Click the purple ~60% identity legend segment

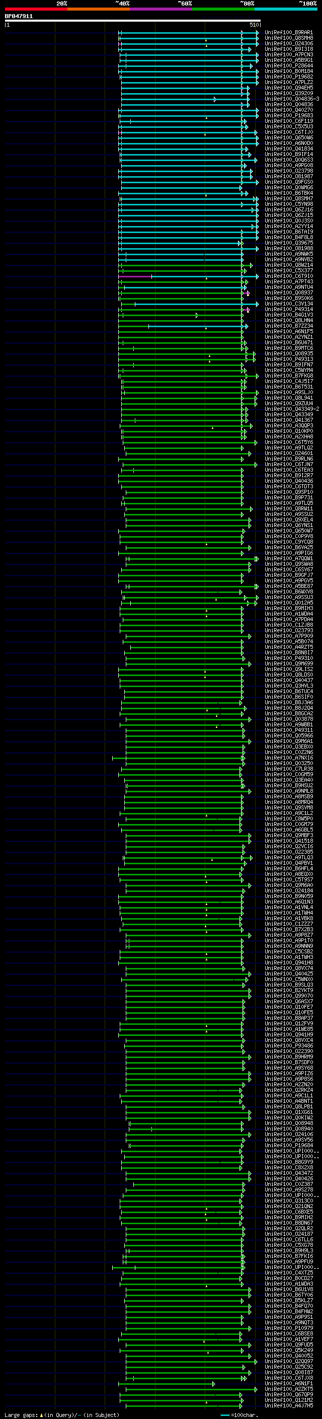(x=160, y=9)
